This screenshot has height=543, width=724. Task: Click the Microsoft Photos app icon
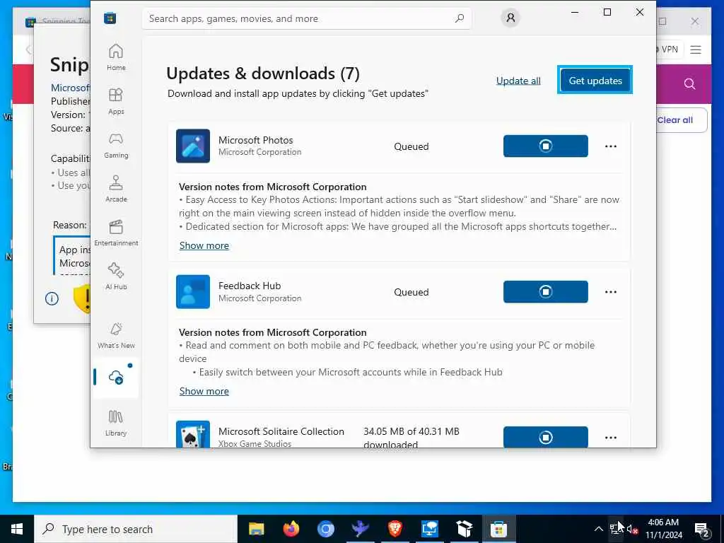193,146
